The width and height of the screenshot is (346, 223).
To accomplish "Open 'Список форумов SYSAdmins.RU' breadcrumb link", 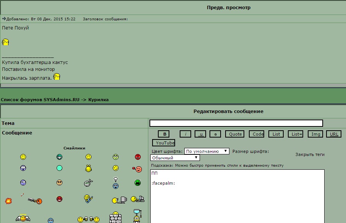I will tap(40, 100).
